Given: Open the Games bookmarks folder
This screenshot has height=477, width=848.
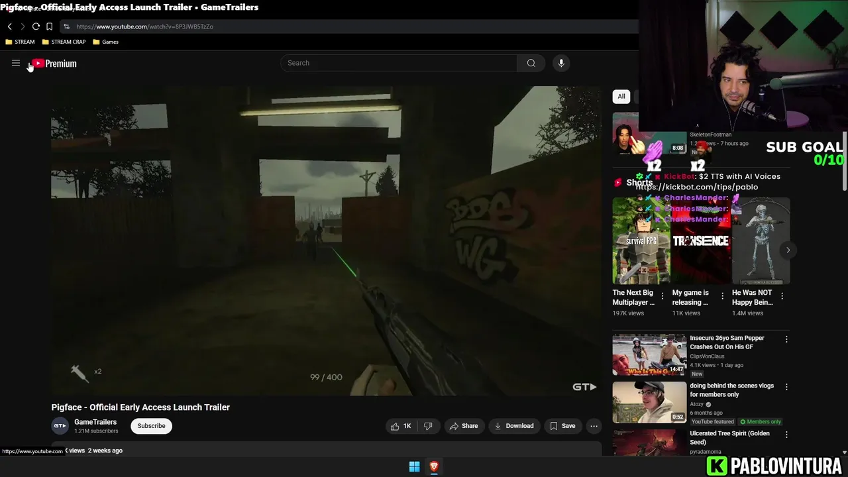Looking at the screenshot, I should [106, 42].
